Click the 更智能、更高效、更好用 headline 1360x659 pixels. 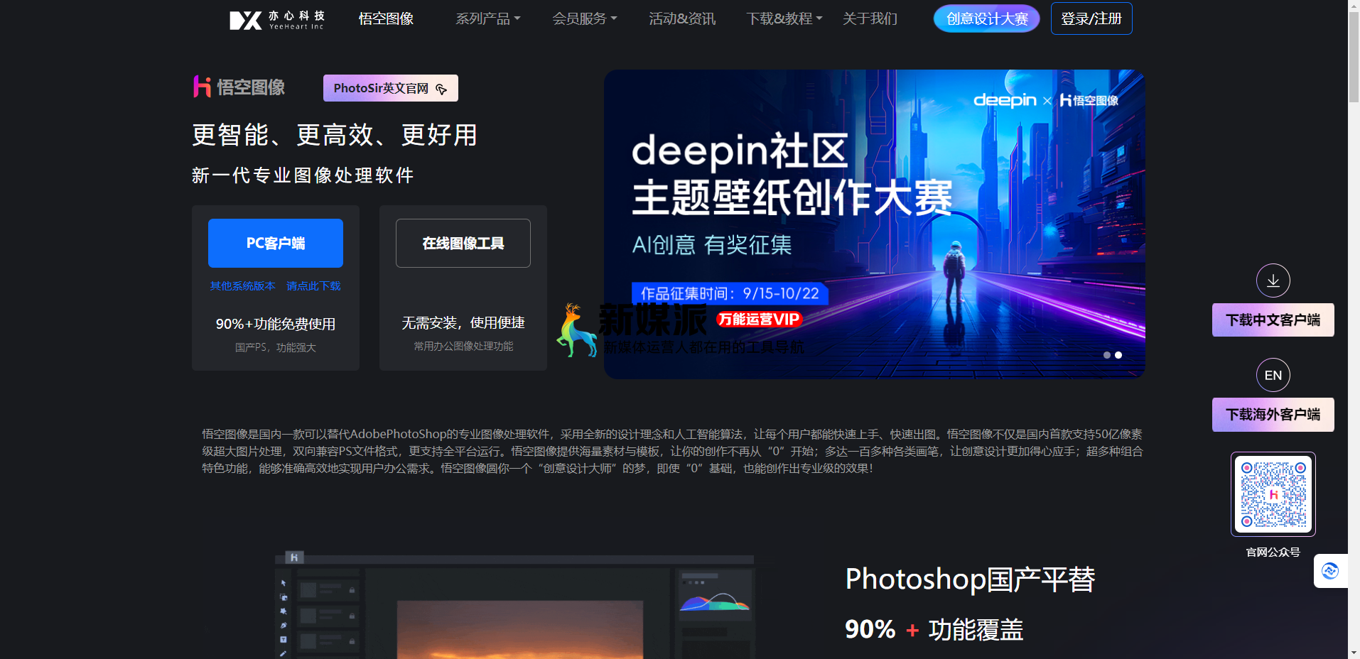coord(335,135)
